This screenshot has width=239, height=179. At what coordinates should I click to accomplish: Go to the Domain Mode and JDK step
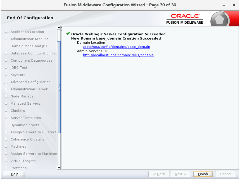[29, 46]
